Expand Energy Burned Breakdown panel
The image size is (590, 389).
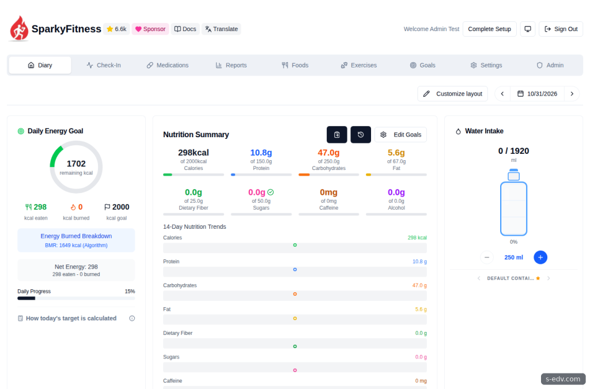point(76,240)
